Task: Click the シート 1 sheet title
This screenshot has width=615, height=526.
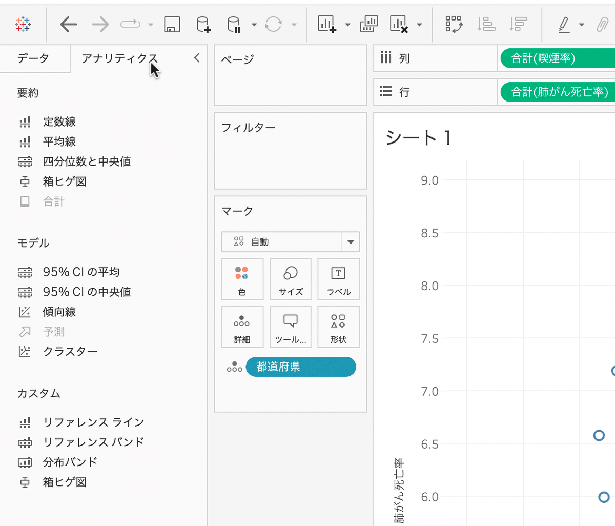Action: coord(418,137)
